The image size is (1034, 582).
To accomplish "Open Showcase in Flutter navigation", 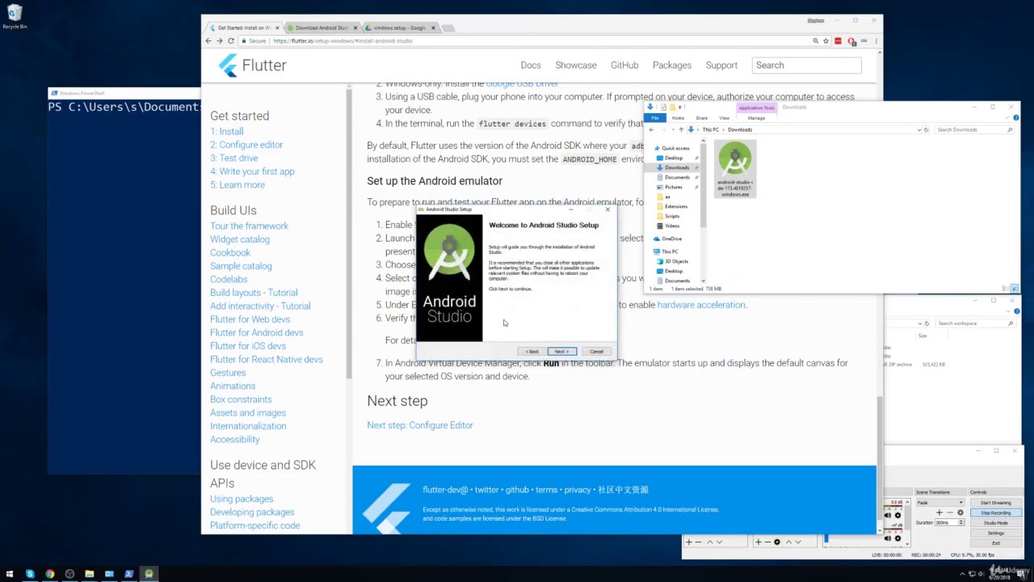I will point(576,65).
